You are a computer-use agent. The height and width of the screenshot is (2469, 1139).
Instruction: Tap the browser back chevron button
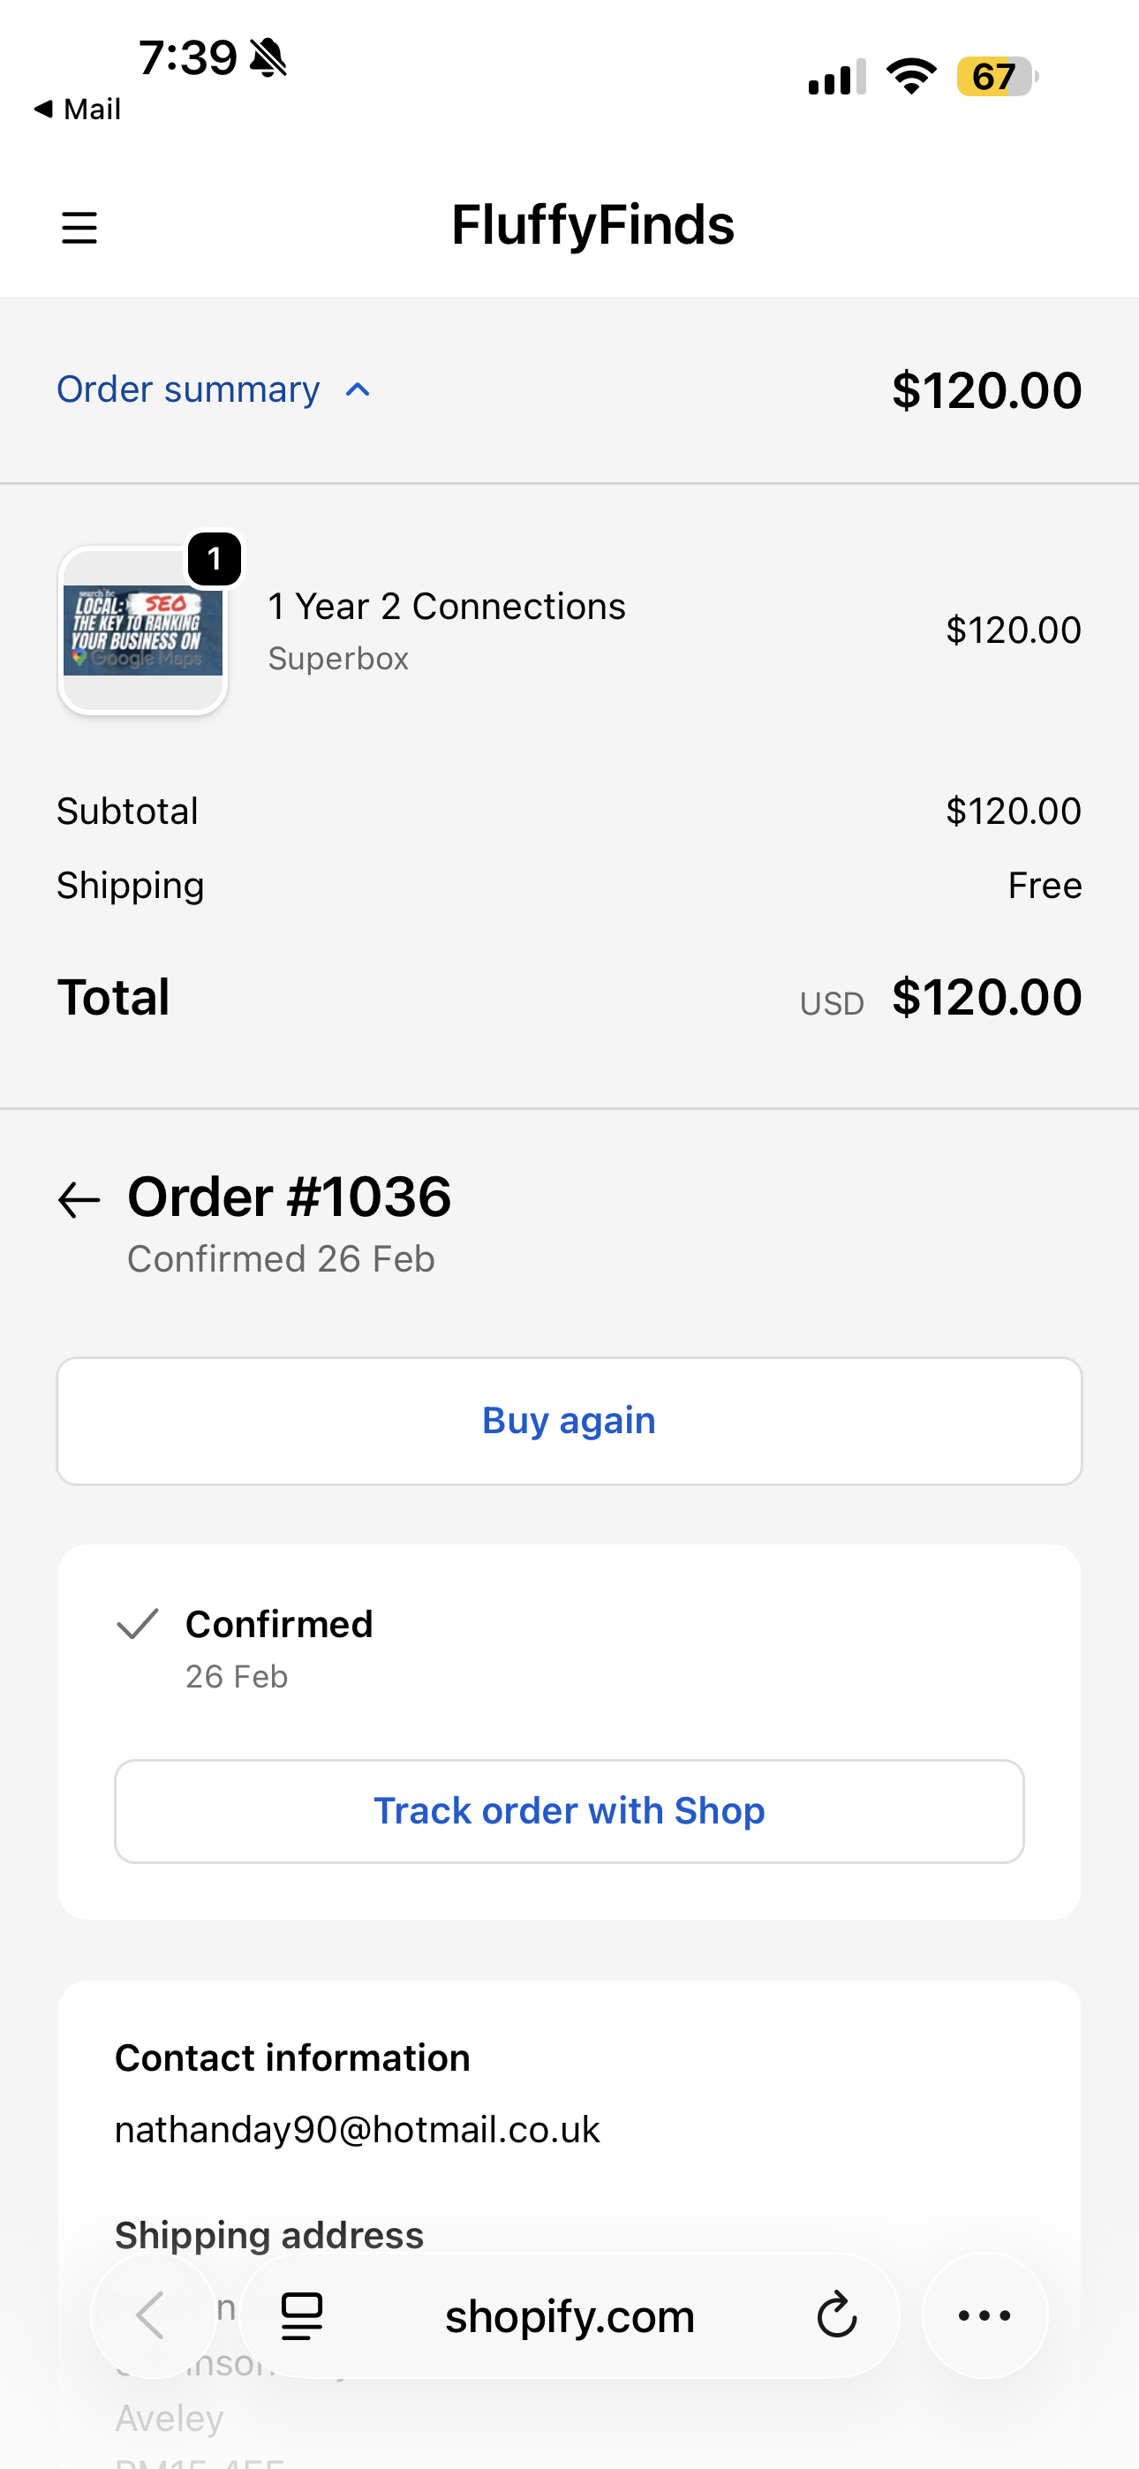pos(152,2315)
